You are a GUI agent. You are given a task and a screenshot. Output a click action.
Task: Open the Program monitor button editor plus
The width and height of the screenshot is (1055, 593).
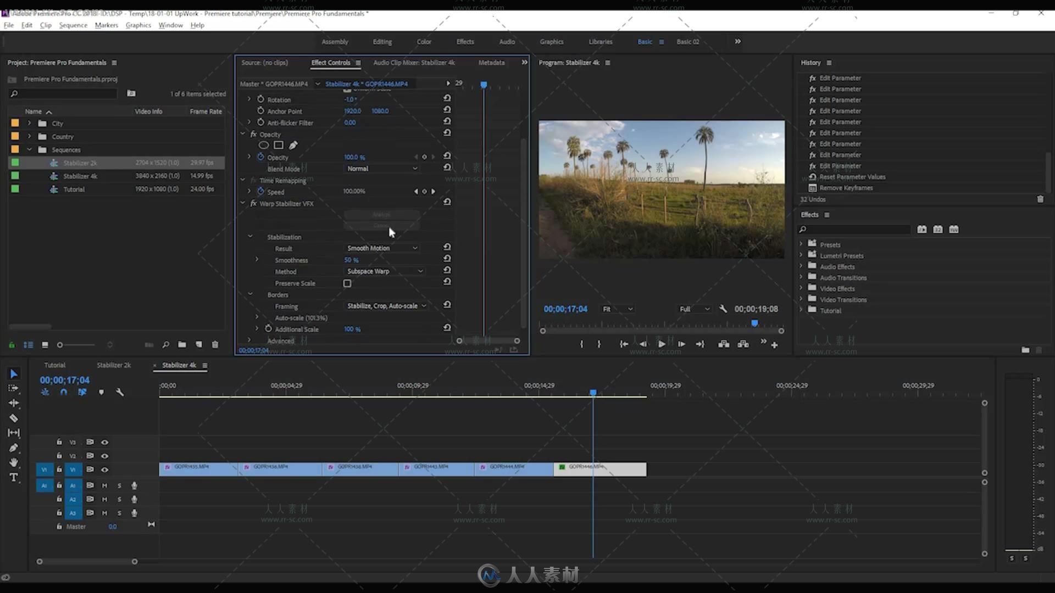pyautogui.click(x=775, y=345)
